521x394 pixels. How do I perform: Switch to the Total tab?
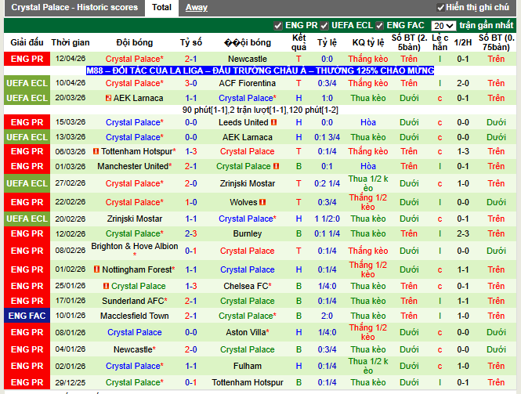(x=161, y=7)
